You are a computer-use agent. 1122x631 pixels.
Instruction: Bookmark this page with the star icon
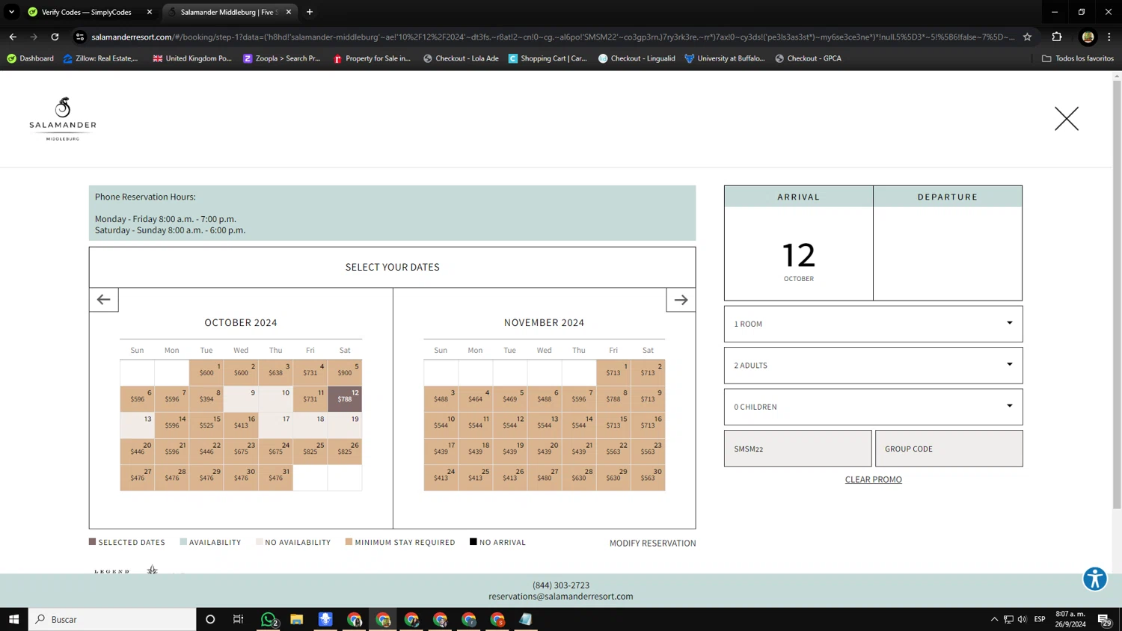pos(1027,37)
